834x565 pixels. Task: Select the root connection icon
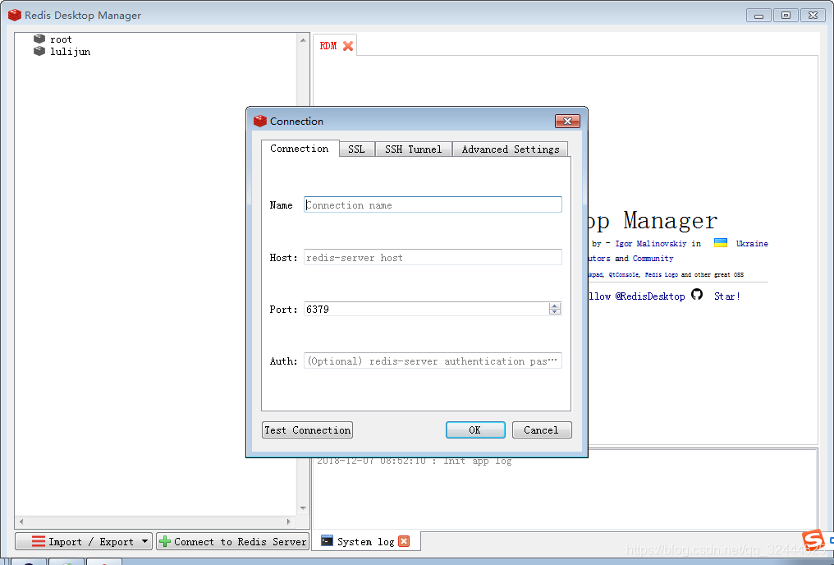pos(39,39)
